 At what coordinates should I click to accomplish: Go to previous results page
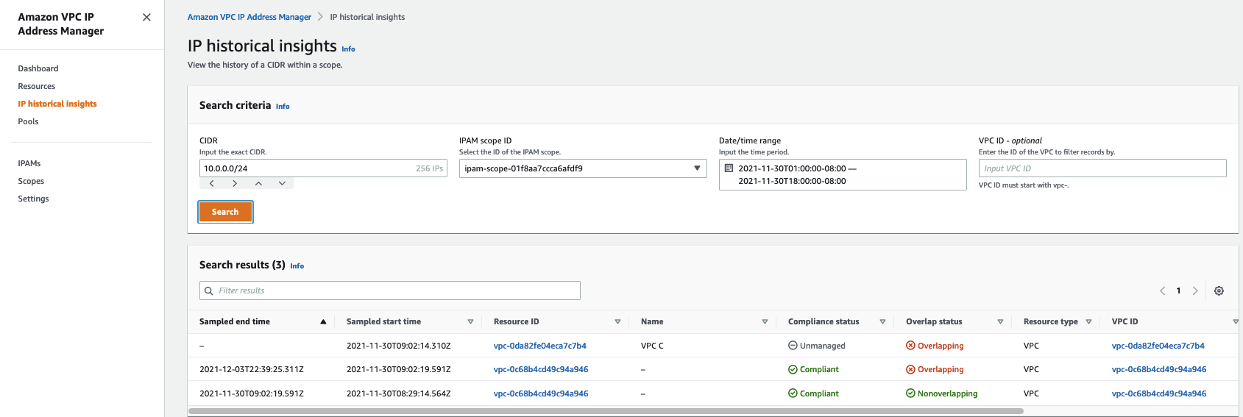(x=1162, y=291)
